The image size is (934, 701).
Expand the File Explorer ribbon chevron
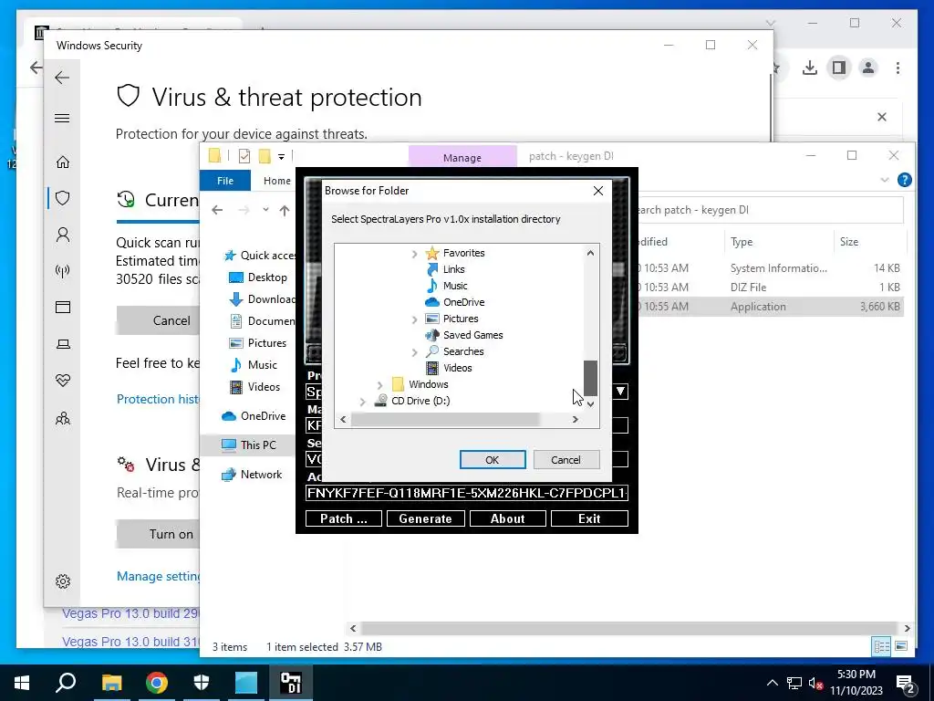tap(885, 180)
